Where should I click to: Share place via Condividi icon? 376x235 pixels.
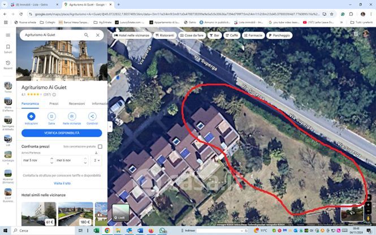click(92, 116)
